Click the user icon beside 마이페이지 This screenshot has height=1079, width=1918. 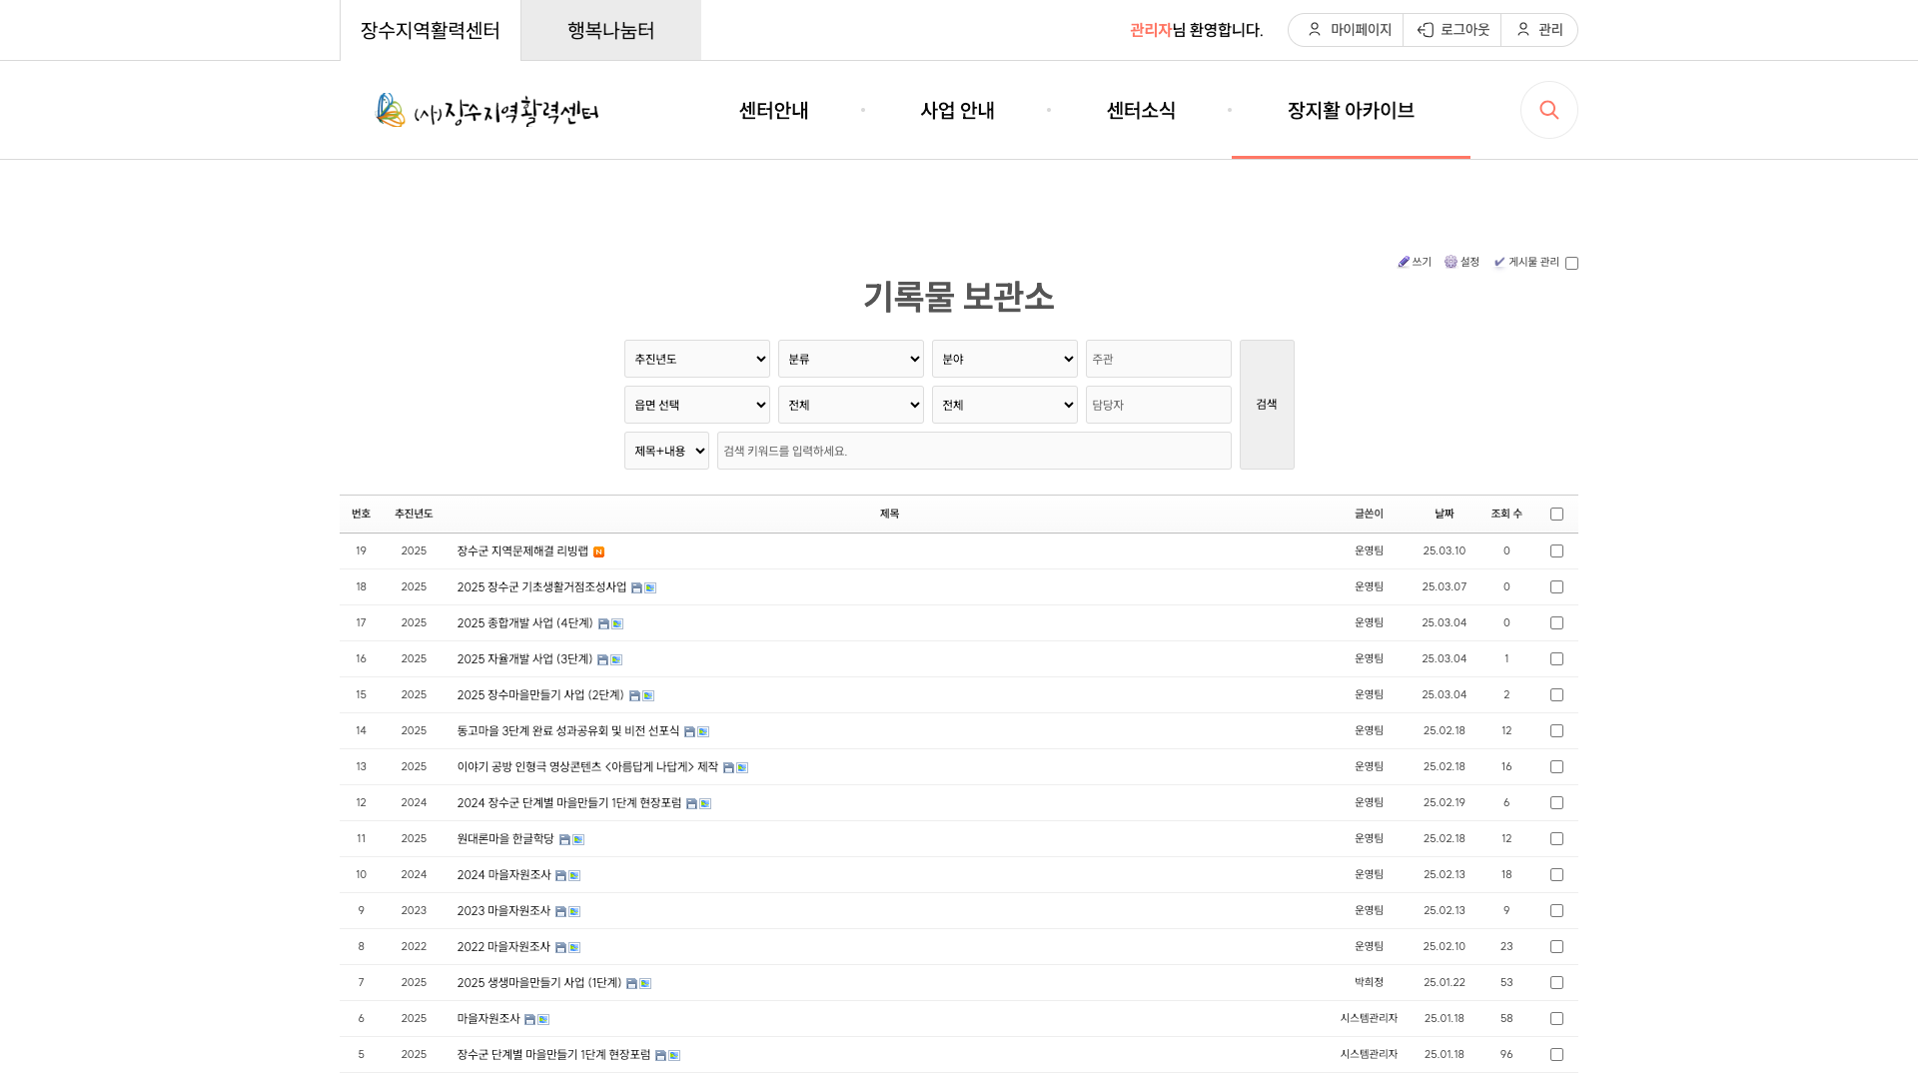click(x=1315, y=30)
